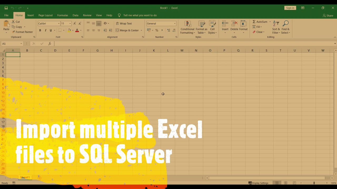Open the File tab
The width and height of the screenshot is (337, 189).
(6, 15)
